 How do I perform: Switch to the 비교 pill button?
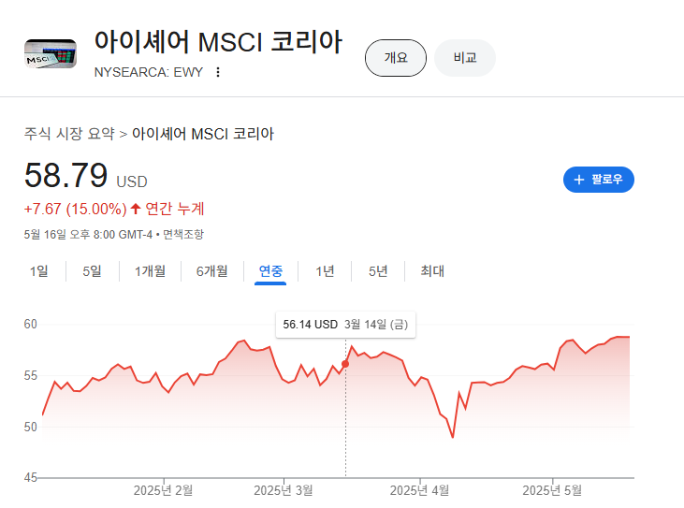point(465,58)
